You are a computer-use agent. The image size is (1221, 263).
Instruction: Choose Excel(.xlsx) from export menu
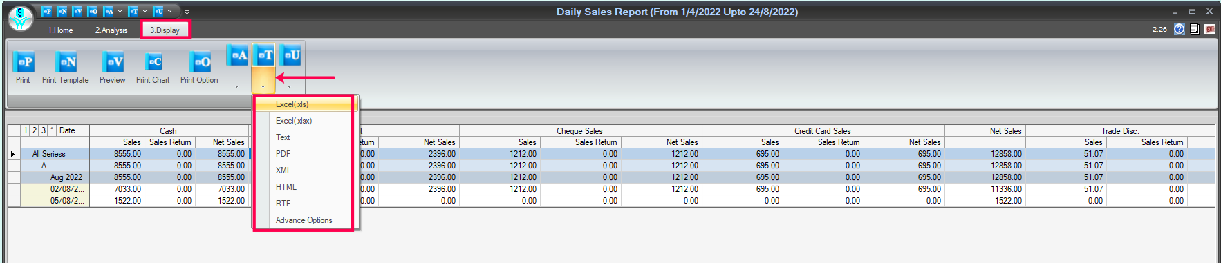point(294,121)
